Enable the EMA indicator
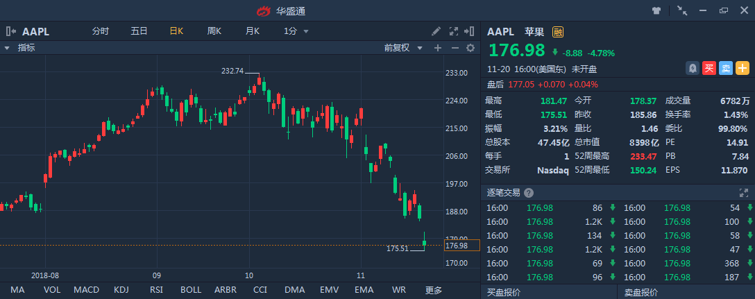The image size is (755, 299). coord(364,290)
